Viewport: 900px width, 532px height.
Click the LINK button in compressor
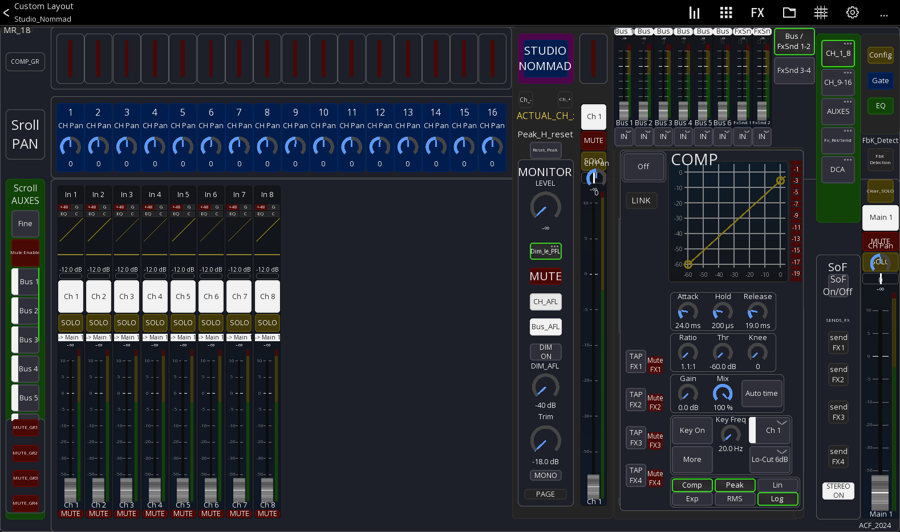641,200
